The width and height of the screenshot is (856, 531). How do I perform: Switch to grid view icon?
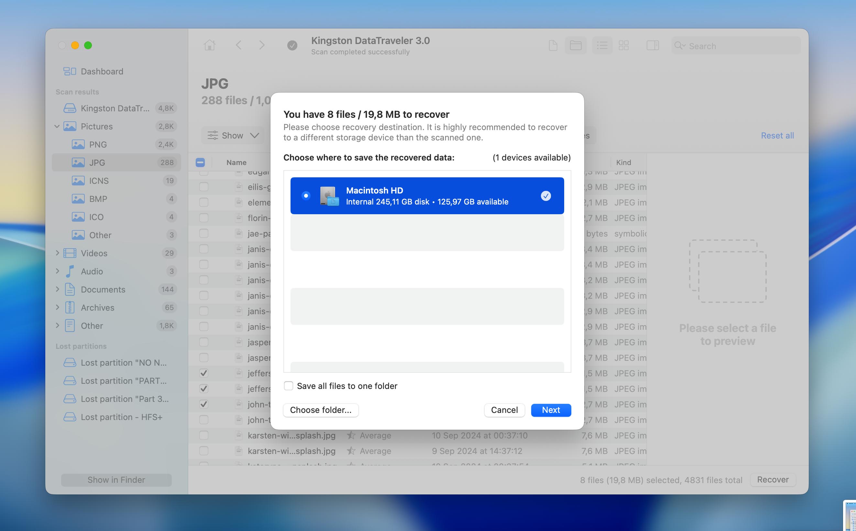624,45
